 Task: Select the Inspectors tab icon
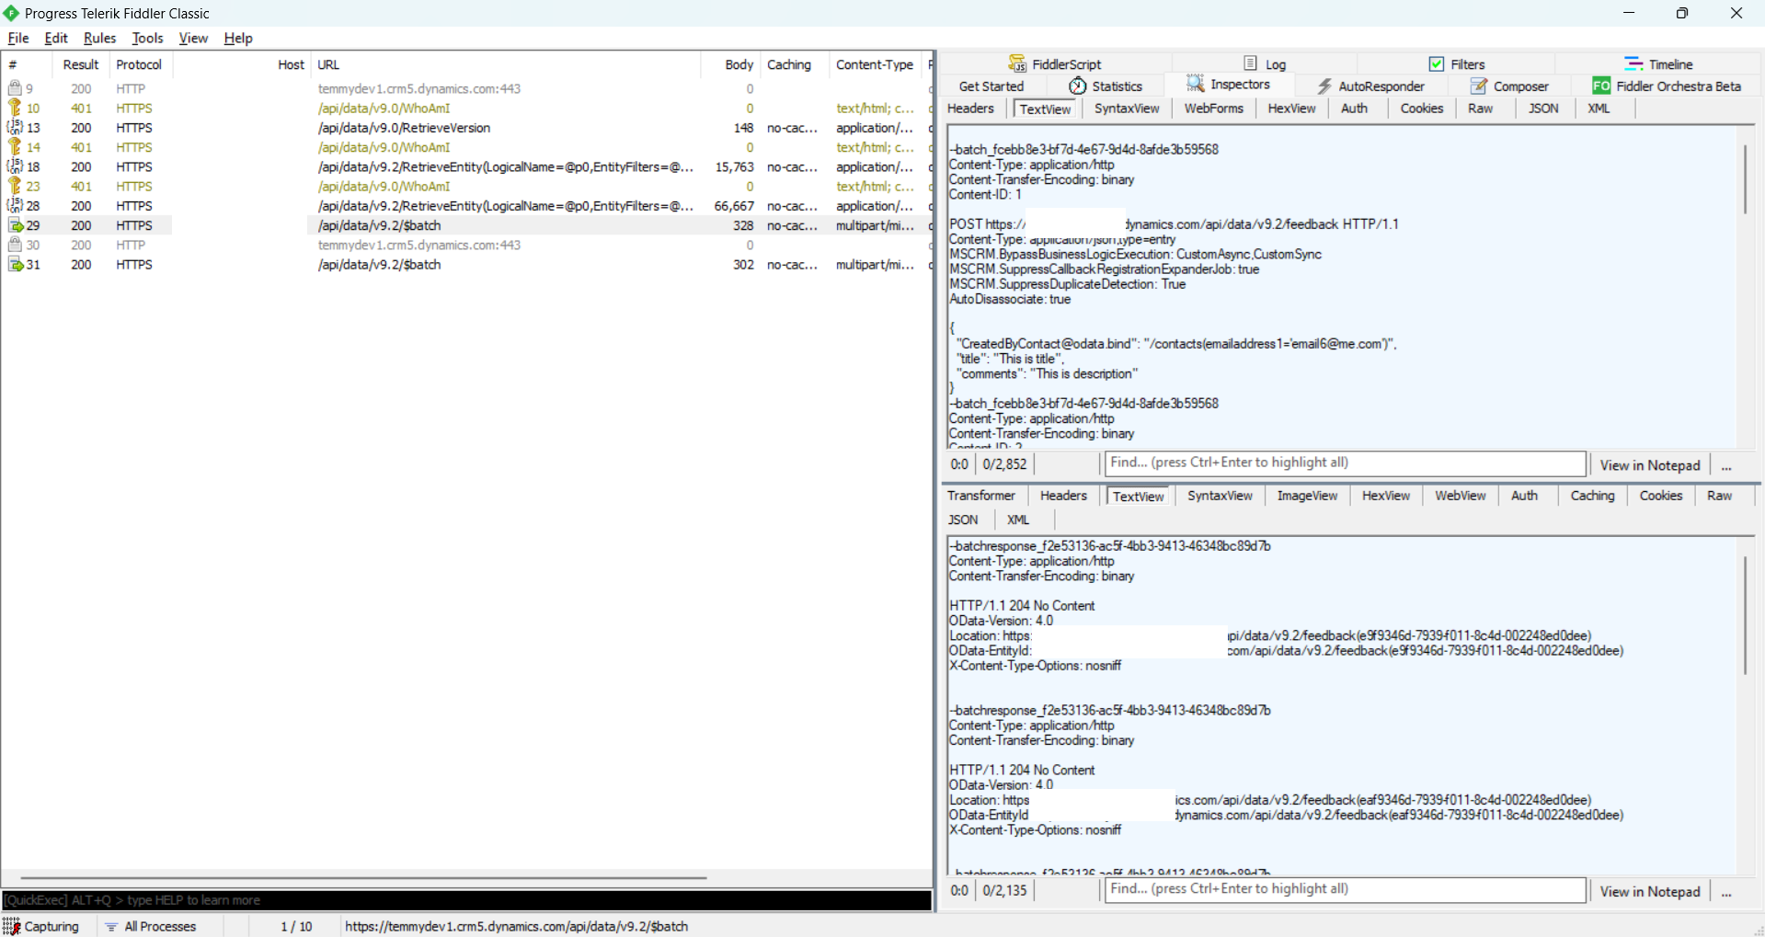coord(1195,84)
